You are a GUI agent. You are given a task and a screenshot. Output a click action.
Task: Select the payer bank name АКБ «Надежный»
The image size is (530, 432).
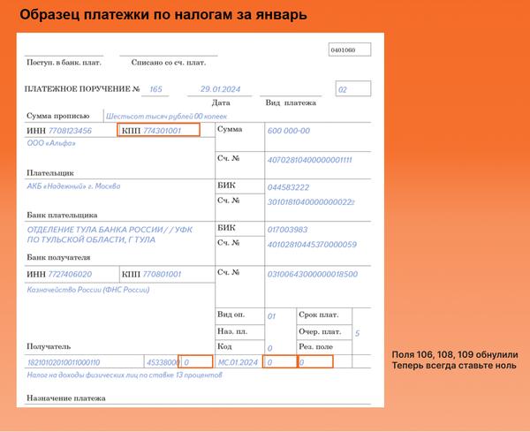pyautogui.click(x=74, y=186)
